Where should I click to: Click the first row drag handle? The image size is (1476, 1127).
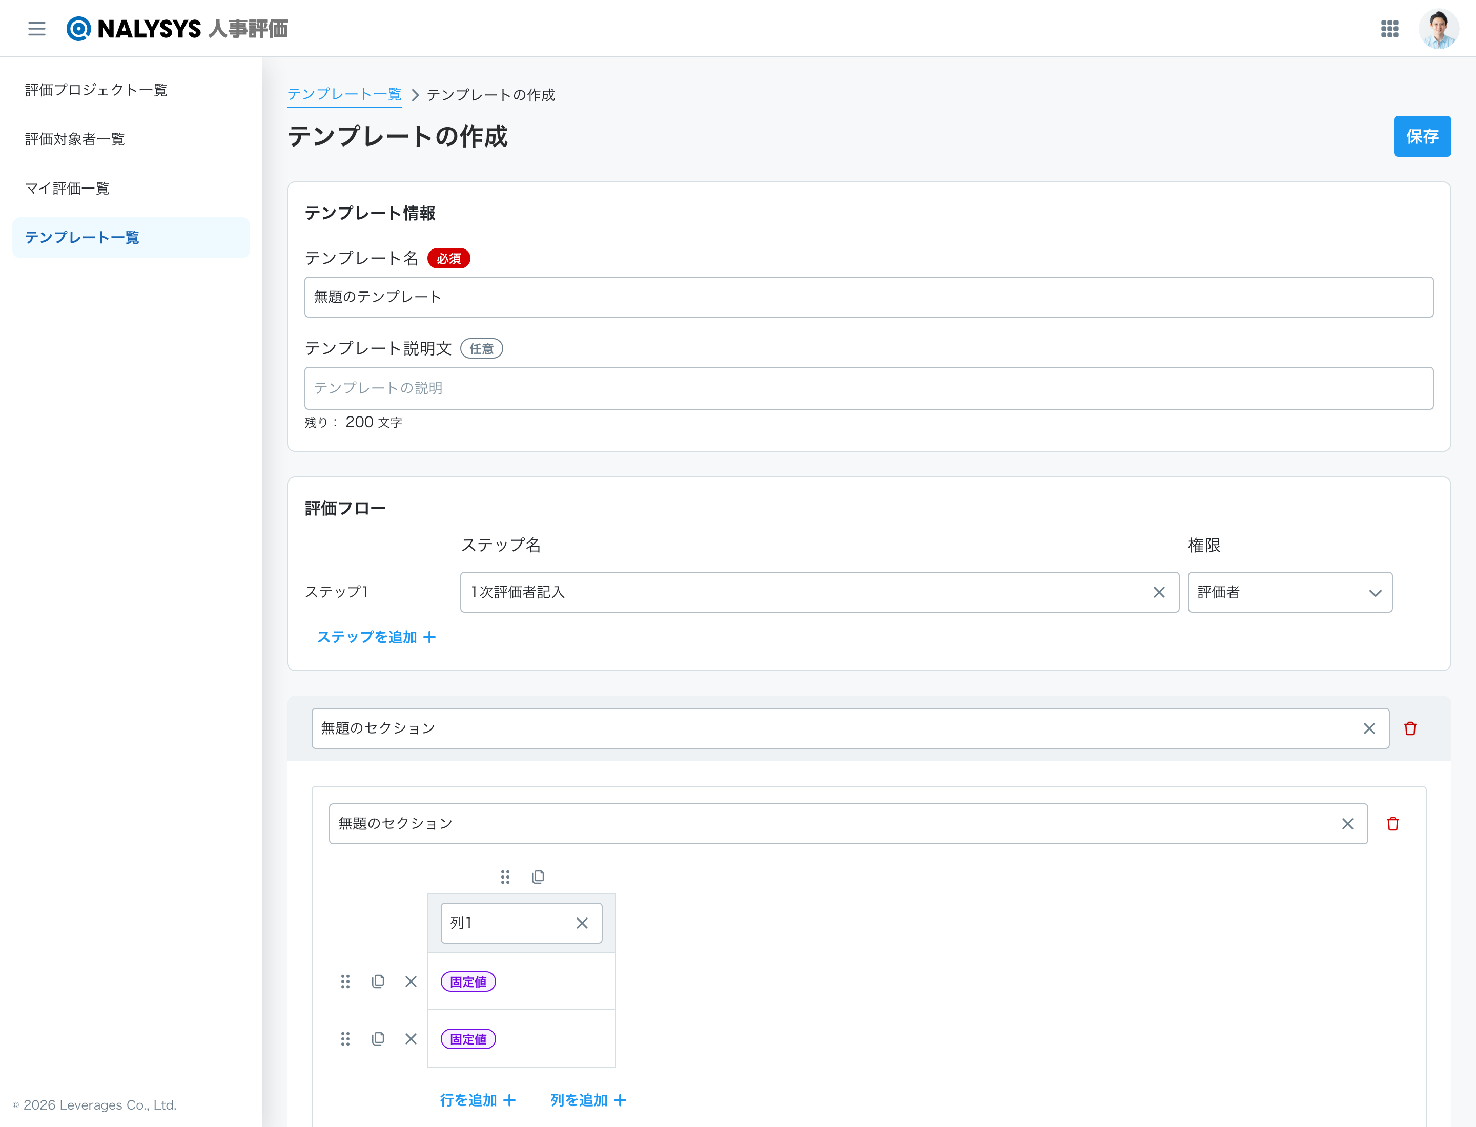345,982
